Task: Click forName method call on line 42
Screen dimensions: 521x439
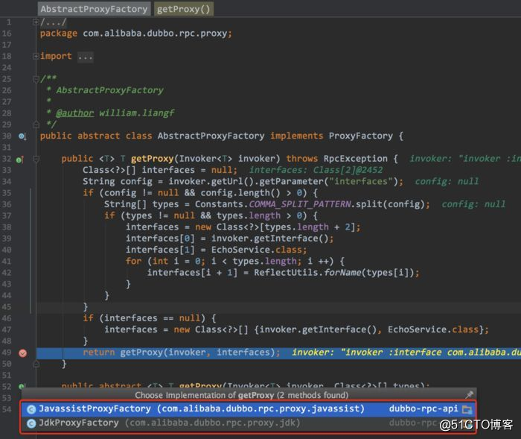Action: click(x=342, y=273)
